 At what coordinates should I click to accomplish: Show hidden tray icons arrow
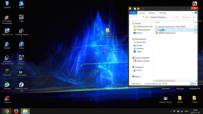pyautogui.click(x=171, y=111)
